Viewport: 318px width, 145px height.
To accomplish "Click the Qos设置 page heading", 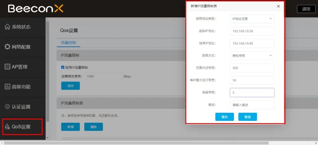I will [69, 31].
